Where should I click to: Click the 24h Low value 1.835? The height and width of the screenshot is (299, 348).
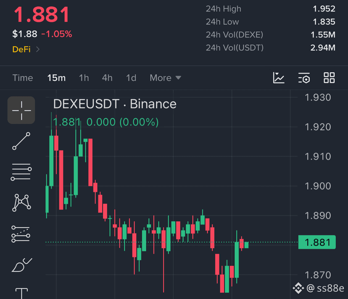[x=324, y=22]
